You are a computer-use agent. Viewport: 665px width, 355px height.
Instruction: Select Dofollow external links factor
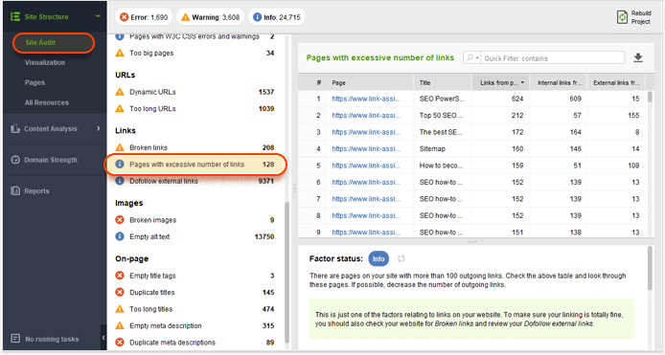click(x=195, y=181)
